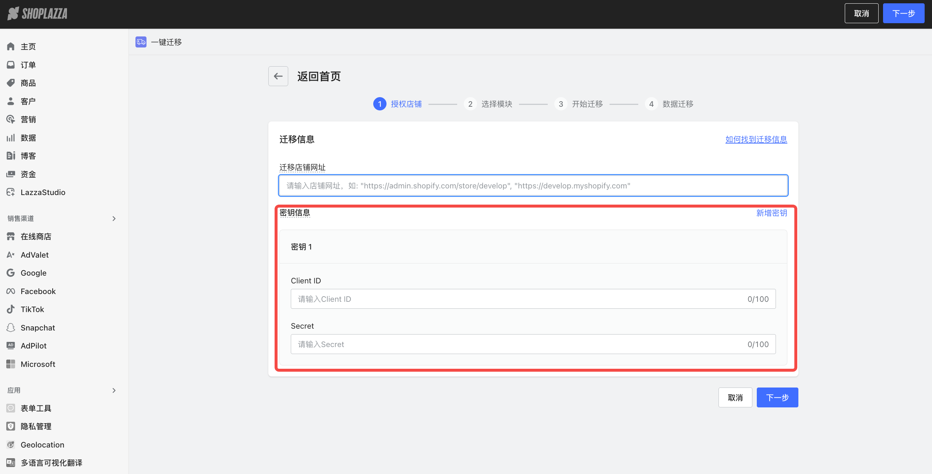Click the 博客 blog icon
This screenshot has width=932, height=474.
[x=11, y=156]
